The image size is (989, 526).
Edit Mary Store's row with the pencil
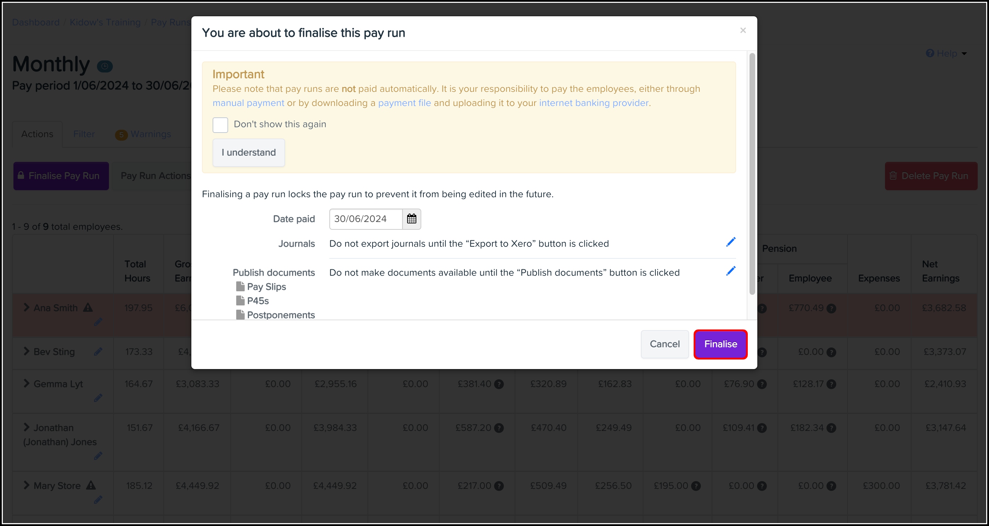click(x=98, y=500)
